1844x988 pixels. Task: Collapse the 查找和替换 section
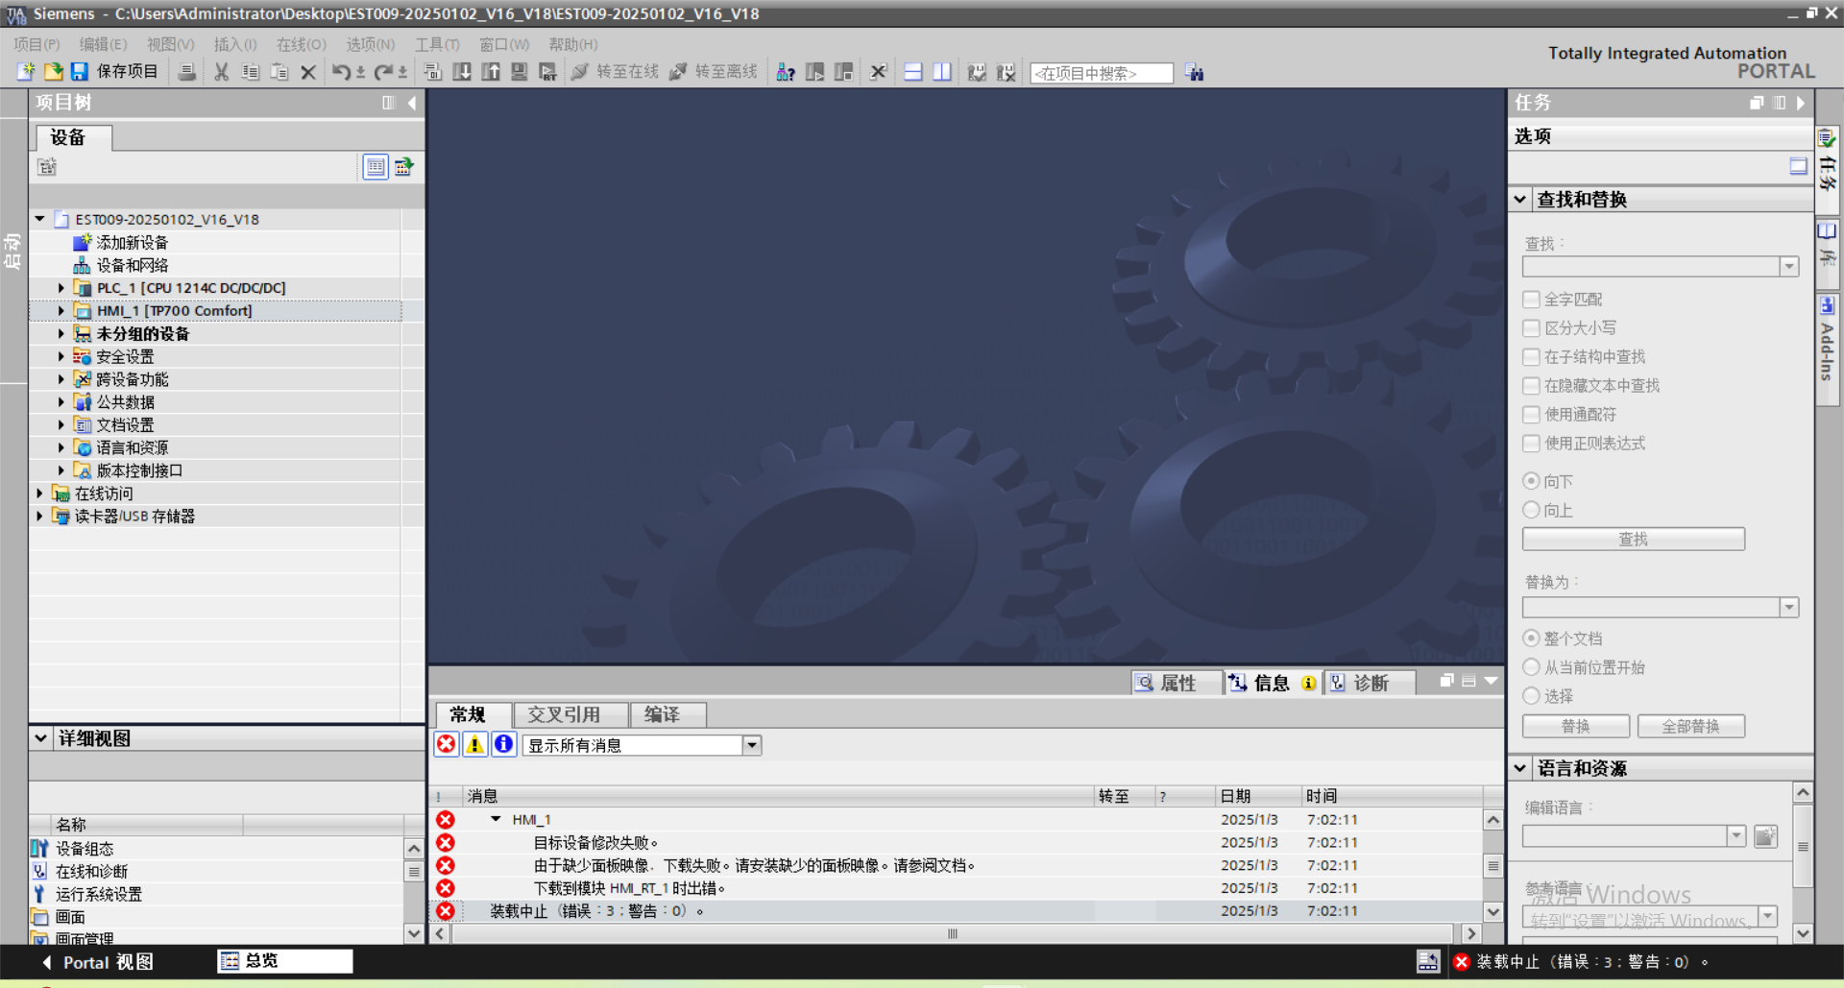click(1520, 200)
